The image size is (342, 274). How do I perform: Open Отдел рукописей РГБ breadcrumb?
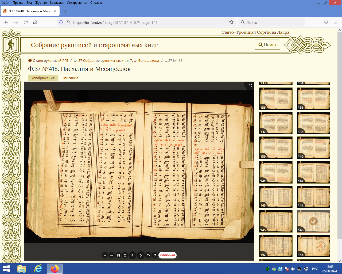[x=48, y=60]
